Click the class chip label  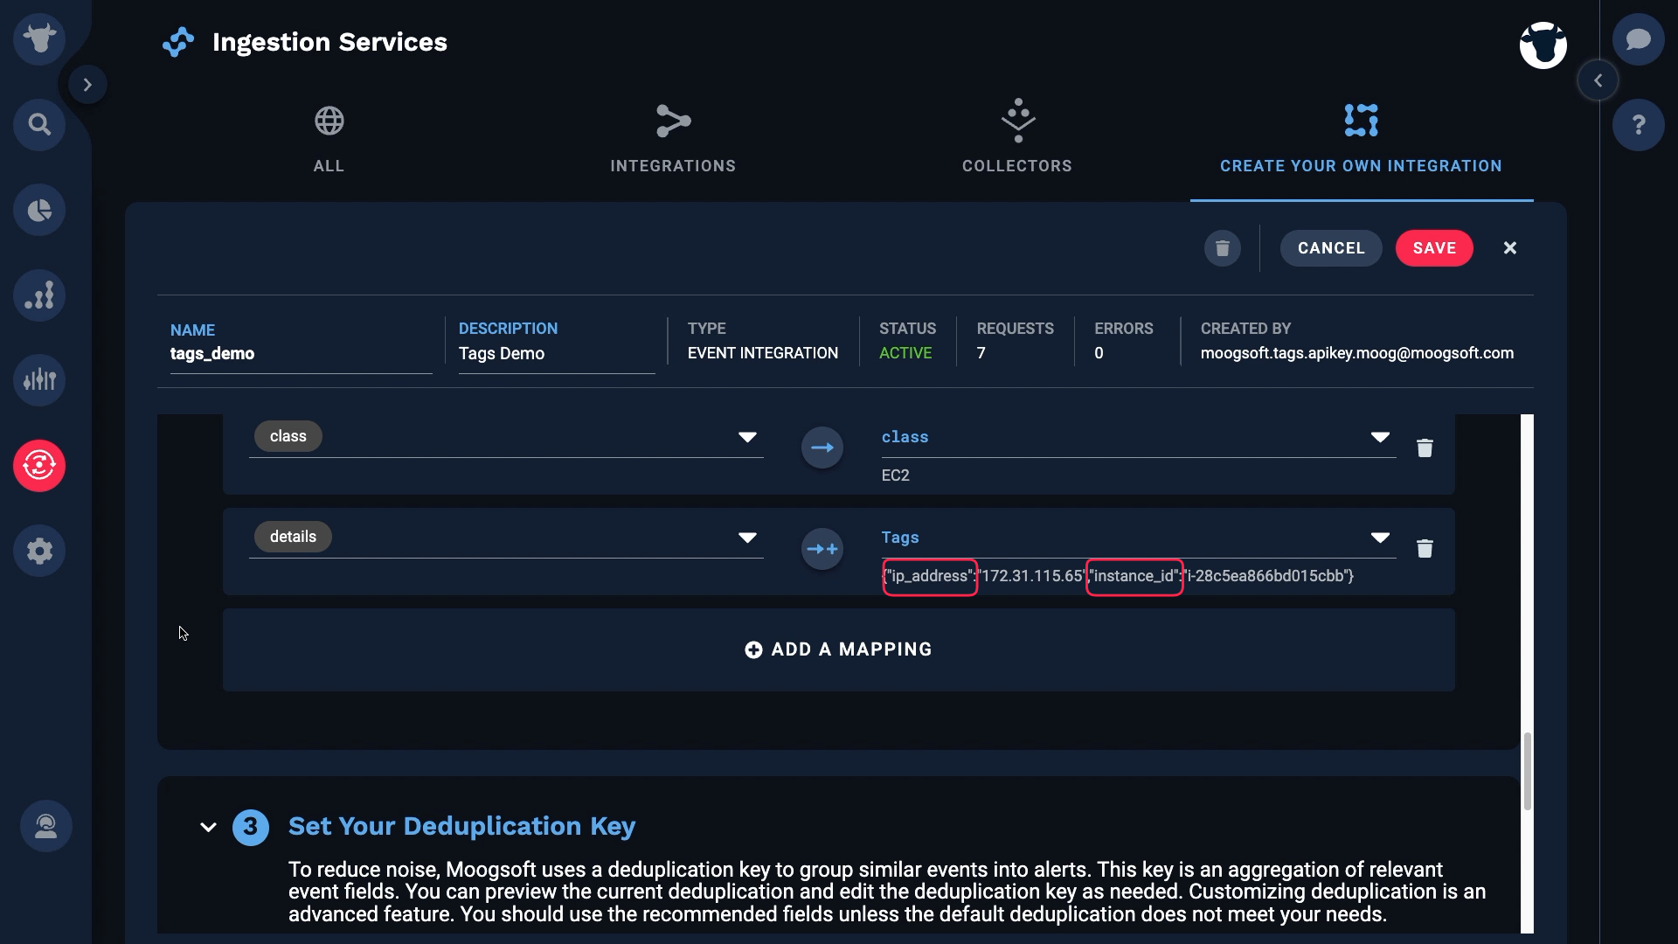point(288,436)
